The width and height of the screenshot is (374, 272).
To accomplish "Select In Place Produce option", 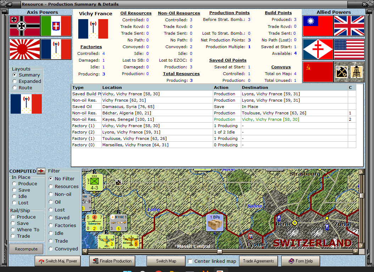I will [x=25, y=184].
